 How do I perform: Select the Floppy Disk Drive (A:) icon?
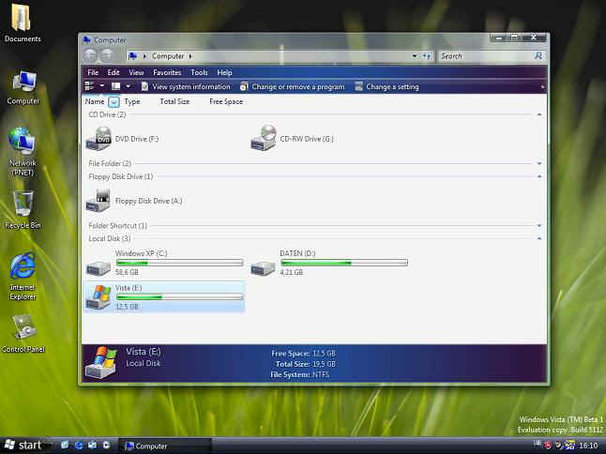(x=98, y=200)
